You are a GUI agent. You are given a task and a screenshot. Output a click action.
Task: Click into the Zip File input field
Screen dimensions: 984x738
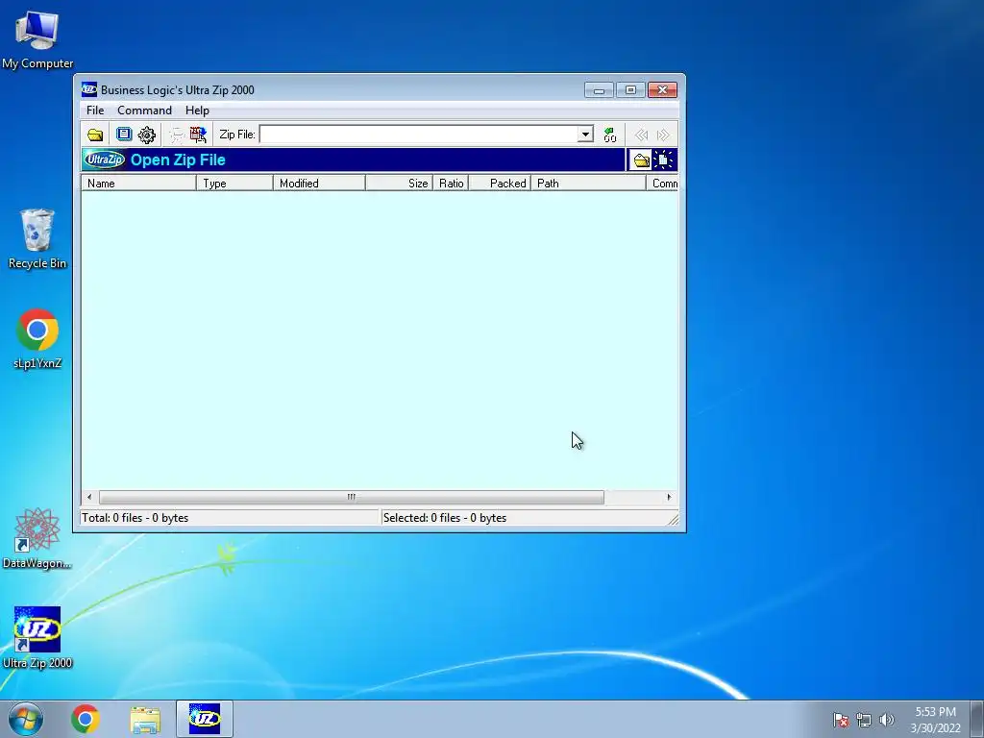(419, 135)
